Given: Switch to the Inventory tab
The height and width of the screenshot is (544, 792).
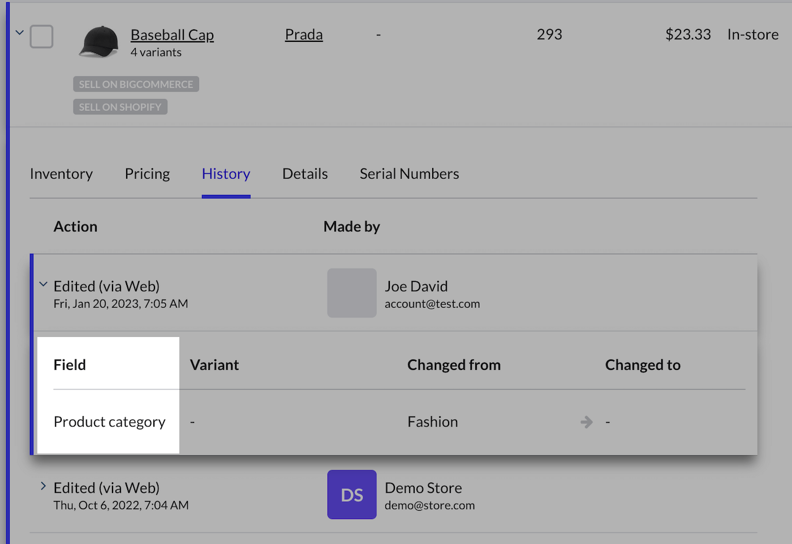Looking at the screenshot, I should point(61,174).
